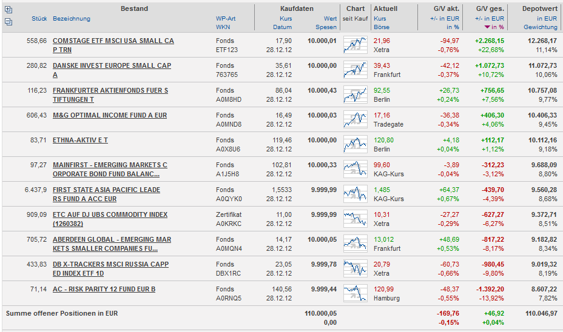This screenshot has width=563, height=332.
Task: Open the M&G Optimal Income chart thumbnail
Action: coord(355,119)
